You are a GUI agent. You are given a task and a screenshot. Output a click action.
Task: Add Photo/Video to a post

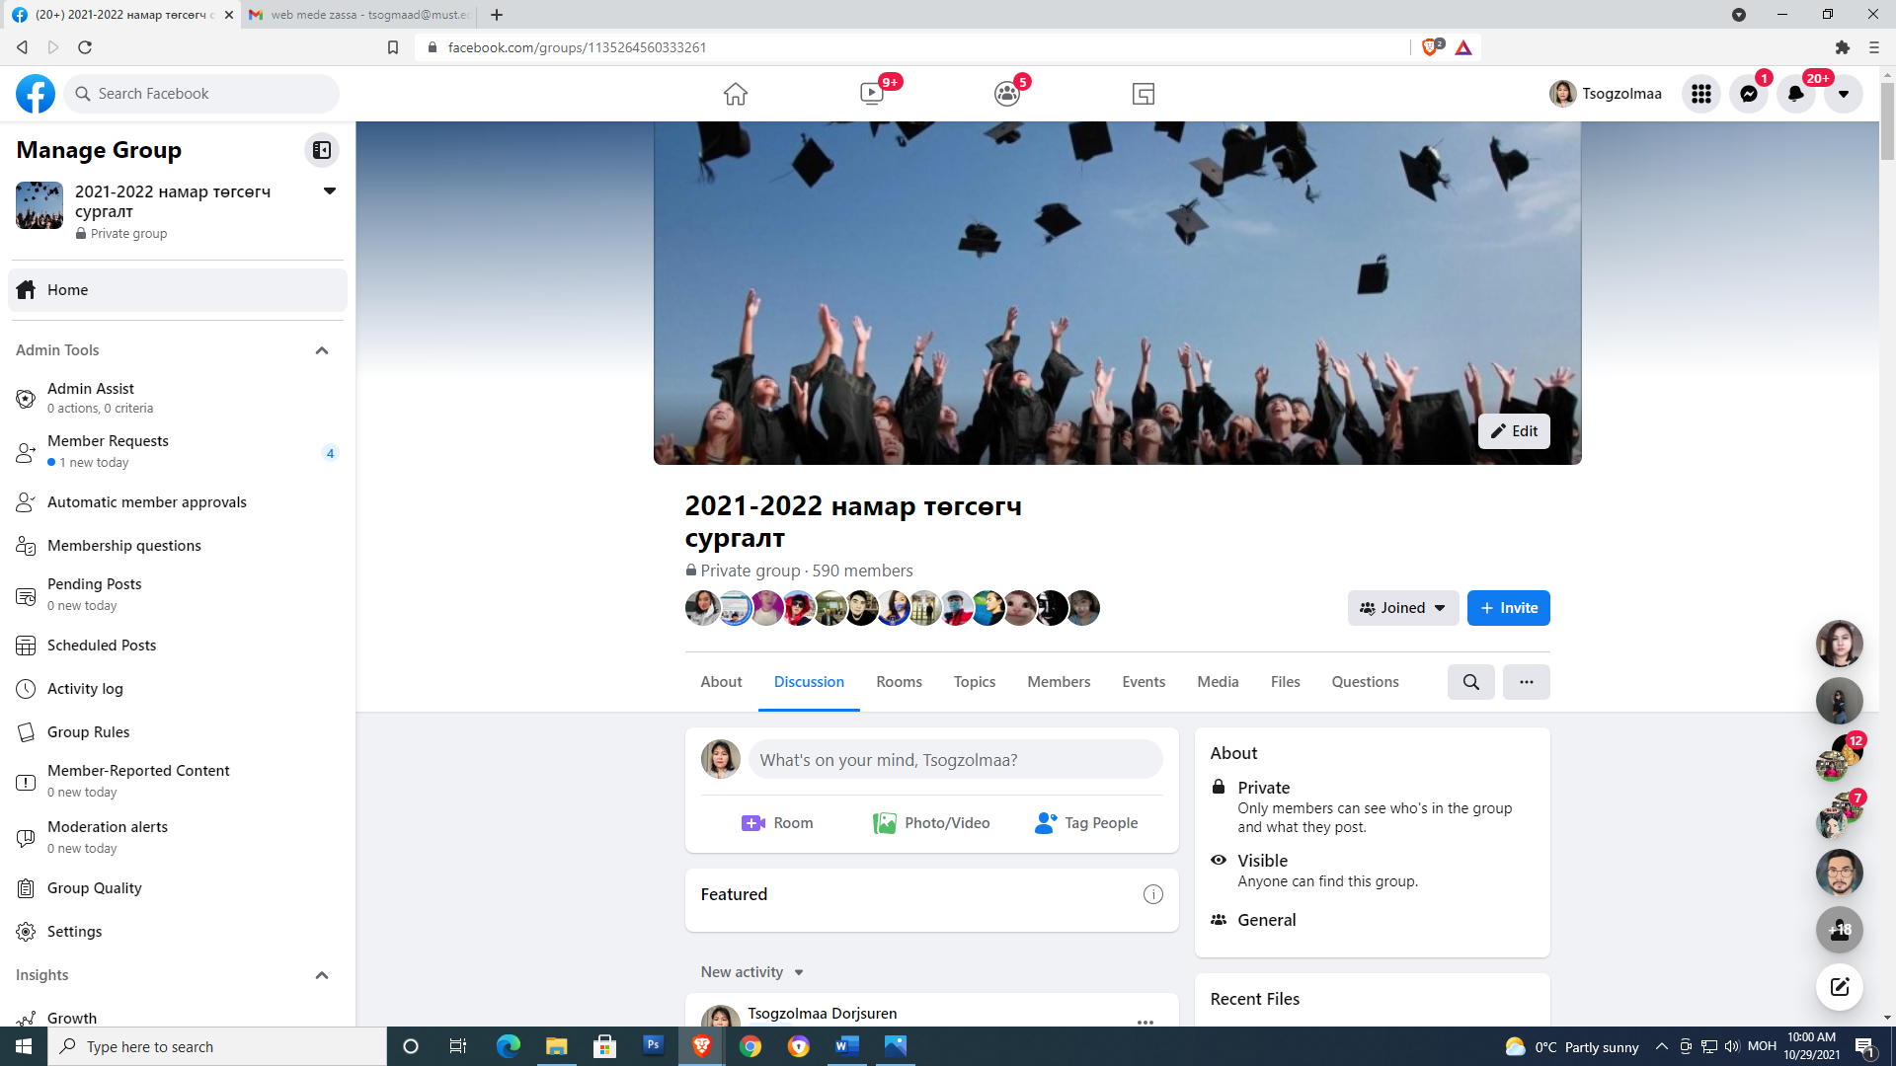coord(931,823)
